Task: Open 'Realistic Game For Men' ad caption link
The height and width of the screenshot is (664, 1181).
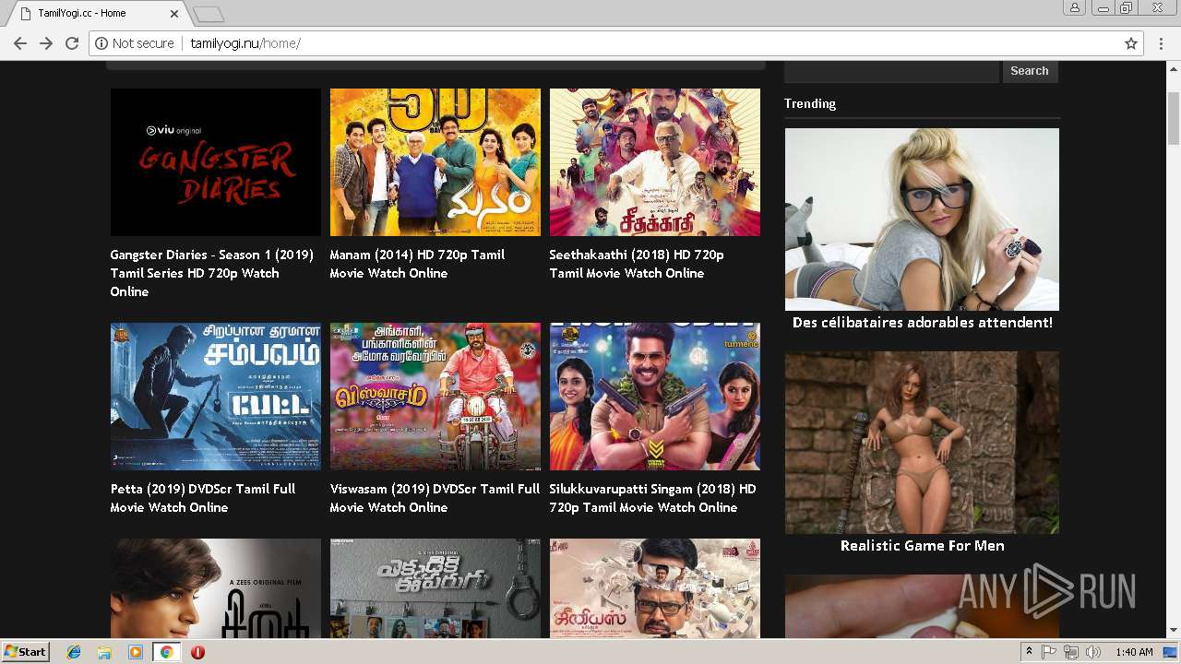Action: (x=922, y=546)
